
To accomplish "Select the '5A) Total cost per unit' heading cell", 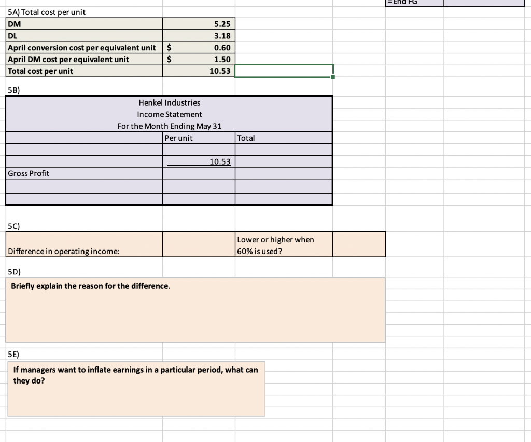I will click(84, 12).
